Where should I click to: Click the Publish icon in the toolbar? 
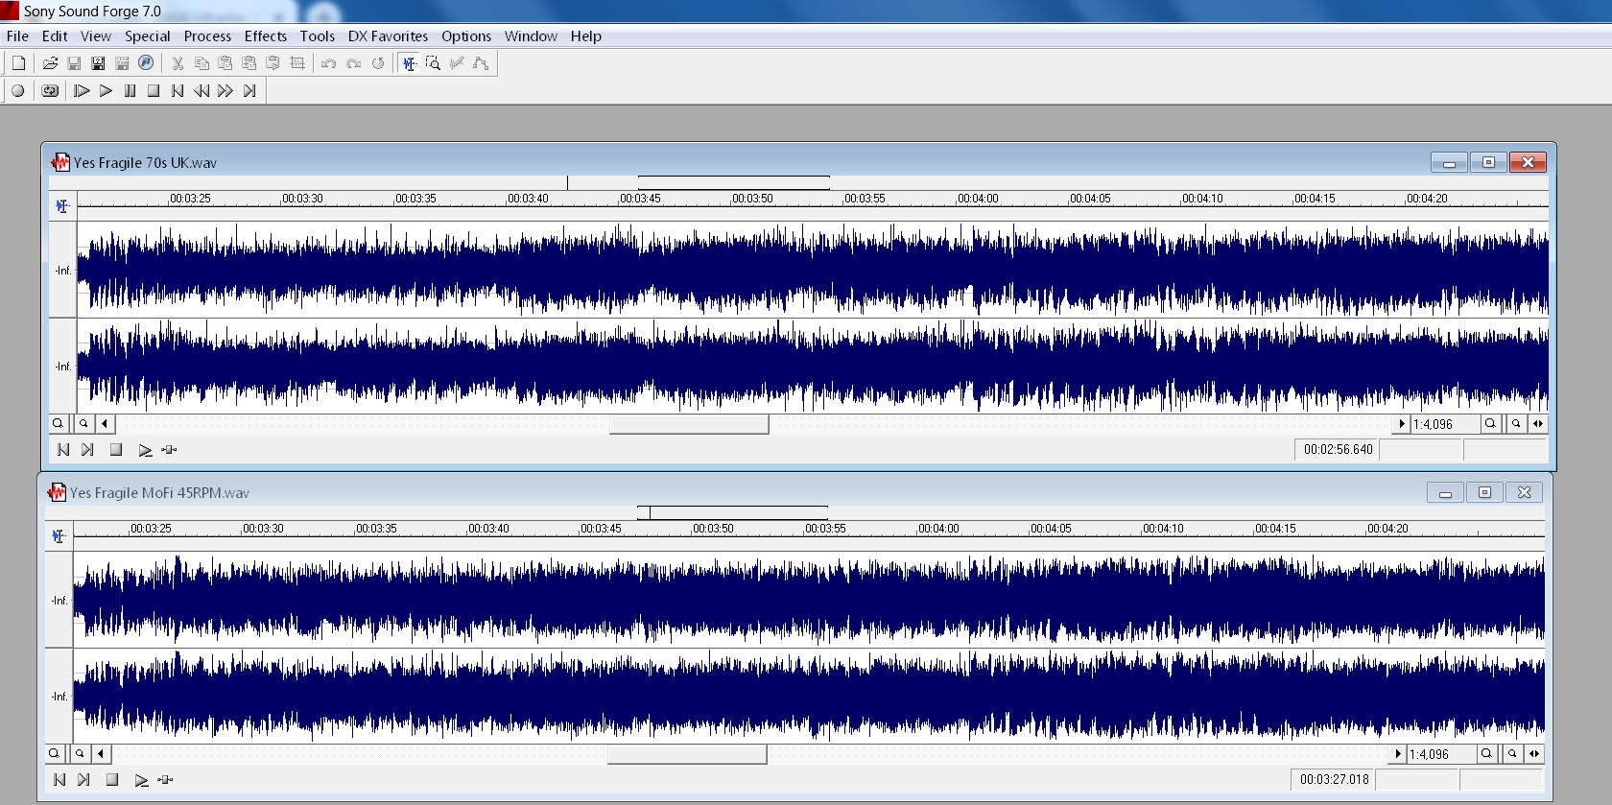[x=146, y=63]
